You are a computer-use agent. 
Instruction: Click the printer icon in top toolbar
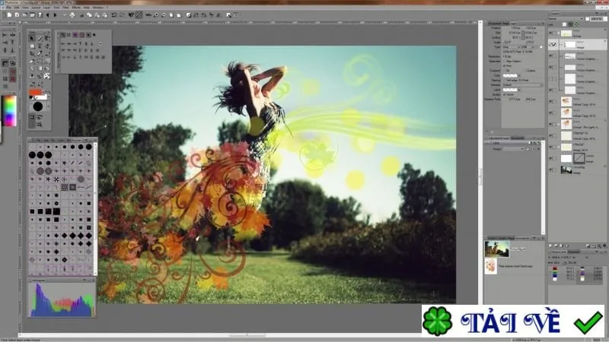72,15
